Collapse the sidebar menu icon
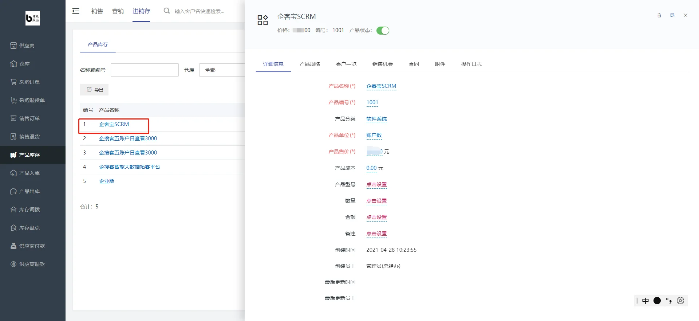This screenshot has height=321, width=699. click(x=76, y=11)
